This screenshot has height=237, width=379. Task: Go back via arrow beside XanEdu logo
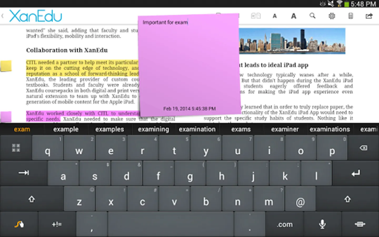point(3,16)
